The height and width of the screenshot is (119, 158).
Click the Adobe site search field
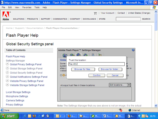pyautogui.click(x=128, y=19)
